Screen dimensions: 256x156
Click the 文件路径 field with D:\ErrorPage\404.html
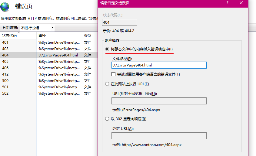click(x=159, y=65)
